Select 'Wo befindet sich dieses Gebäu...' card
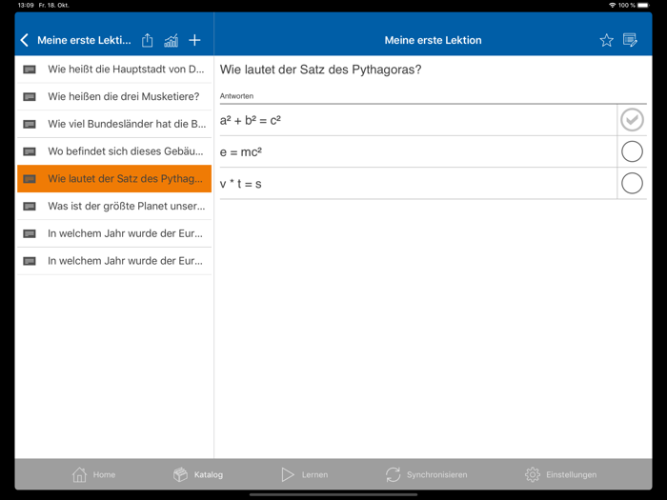 (x=114, y=151)
